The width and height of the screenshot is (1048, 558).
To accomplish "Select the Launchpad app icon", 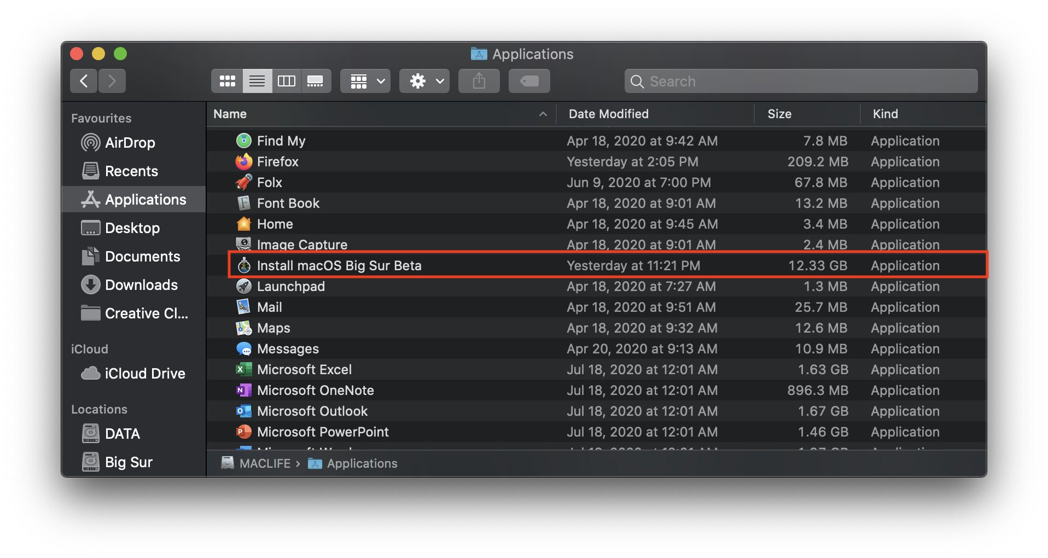I will click(244, 286).
